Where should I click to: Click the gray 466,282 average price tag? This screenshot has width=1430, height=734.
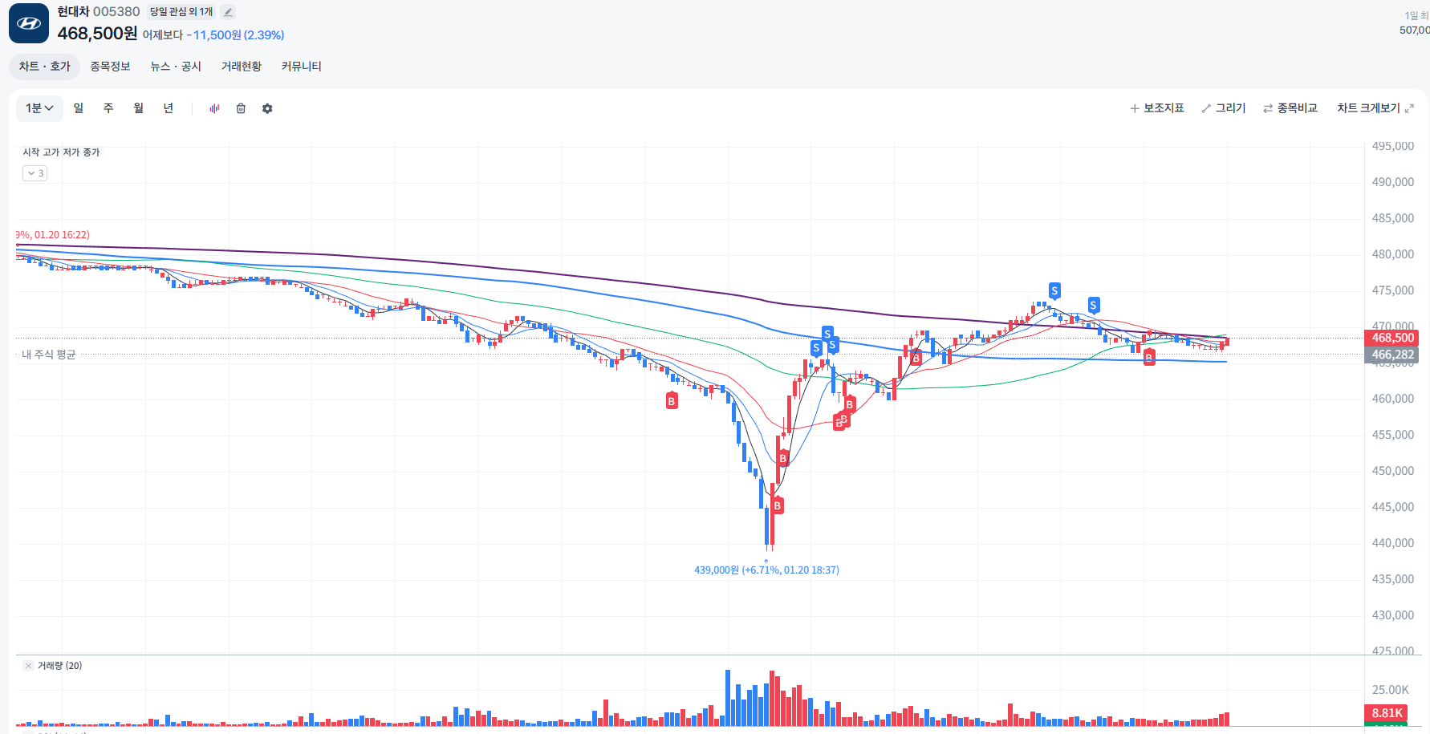[x=1392, y=355]
